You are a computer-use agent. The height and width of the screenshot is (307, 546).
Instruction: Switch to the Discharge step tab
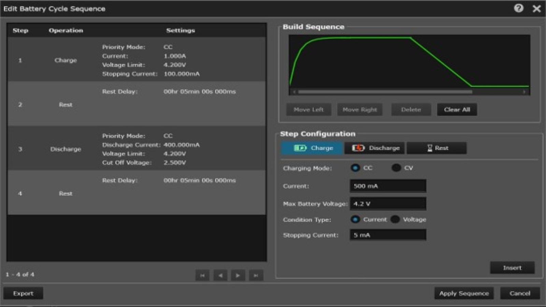[x=374, y=148]
